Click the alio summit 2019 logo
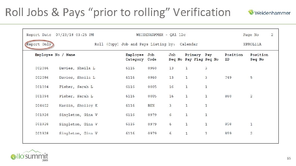Image resolution: width=296 pixels, height=166 pixels. coord(29,155)
